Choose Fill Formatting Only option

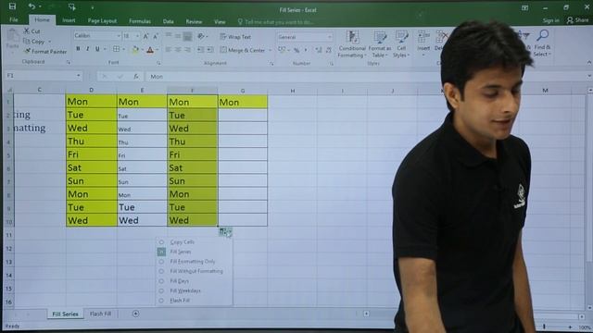coord(193,261)
